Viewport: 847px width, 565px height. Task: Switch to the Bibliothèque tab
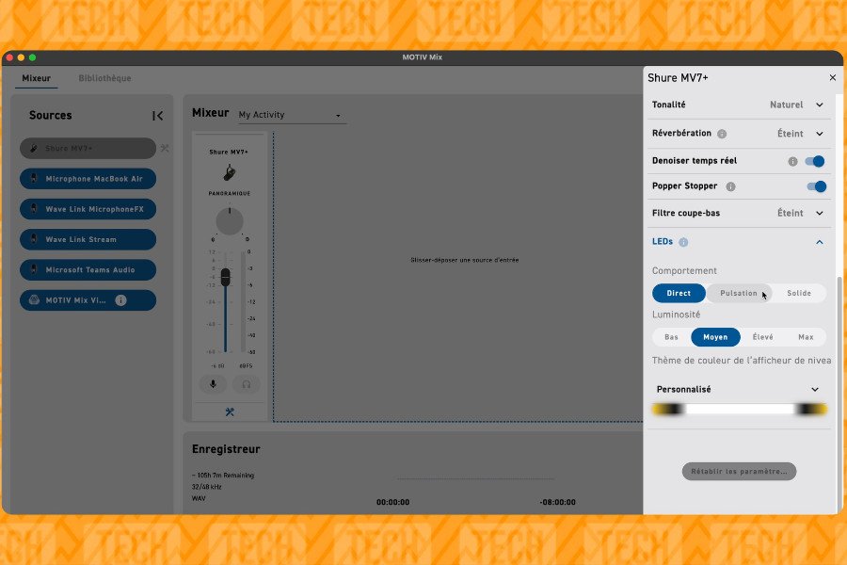(104, 78)
